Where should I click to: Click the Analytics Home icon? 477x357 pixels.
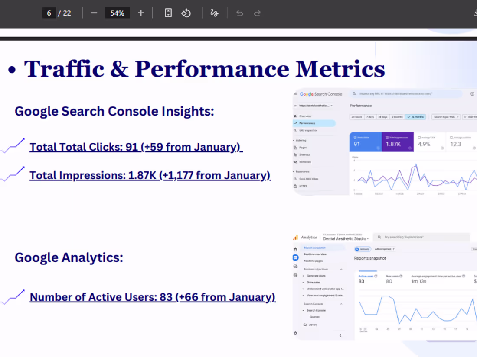click(x=295, y=249)
